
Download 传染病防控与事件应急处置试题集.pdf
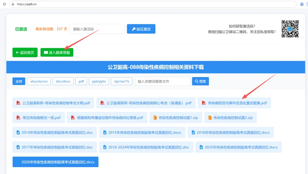(x=234, y=103)
